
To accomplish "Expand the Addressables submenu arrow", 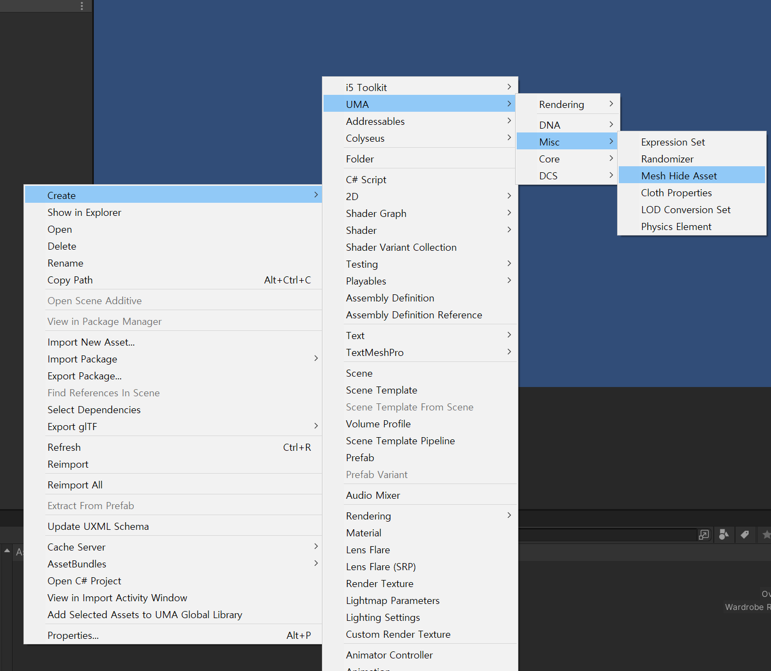I will (x=509, y=121).
